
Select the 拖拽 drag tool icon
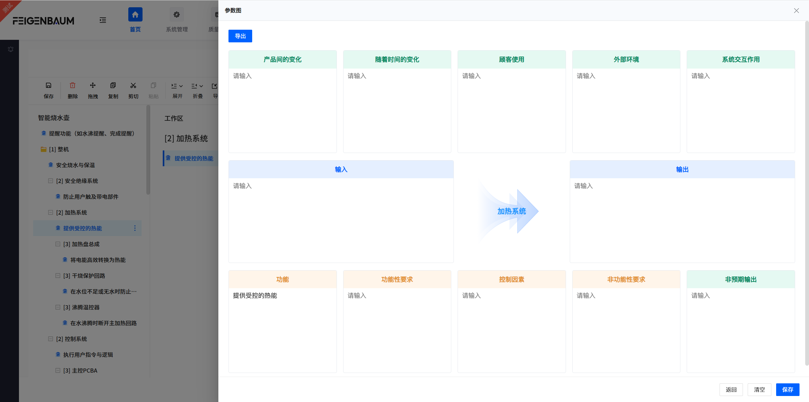coord(93,85)
